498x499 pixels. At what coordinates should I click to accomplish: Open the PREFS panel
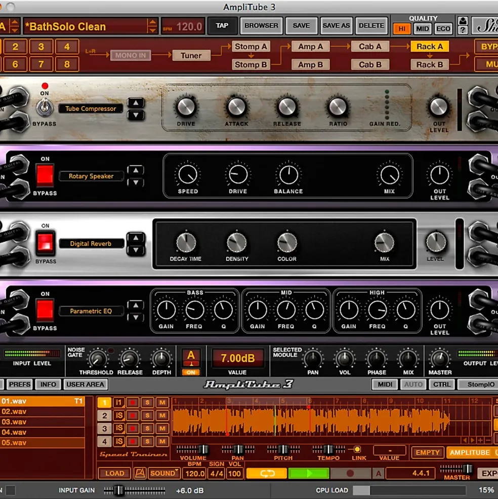pyautogui.click(x=20, y=385)
